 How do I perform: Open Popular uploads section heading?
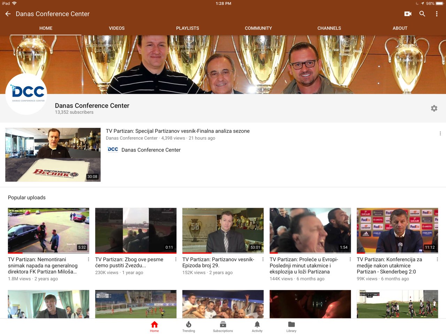point(27,197)
